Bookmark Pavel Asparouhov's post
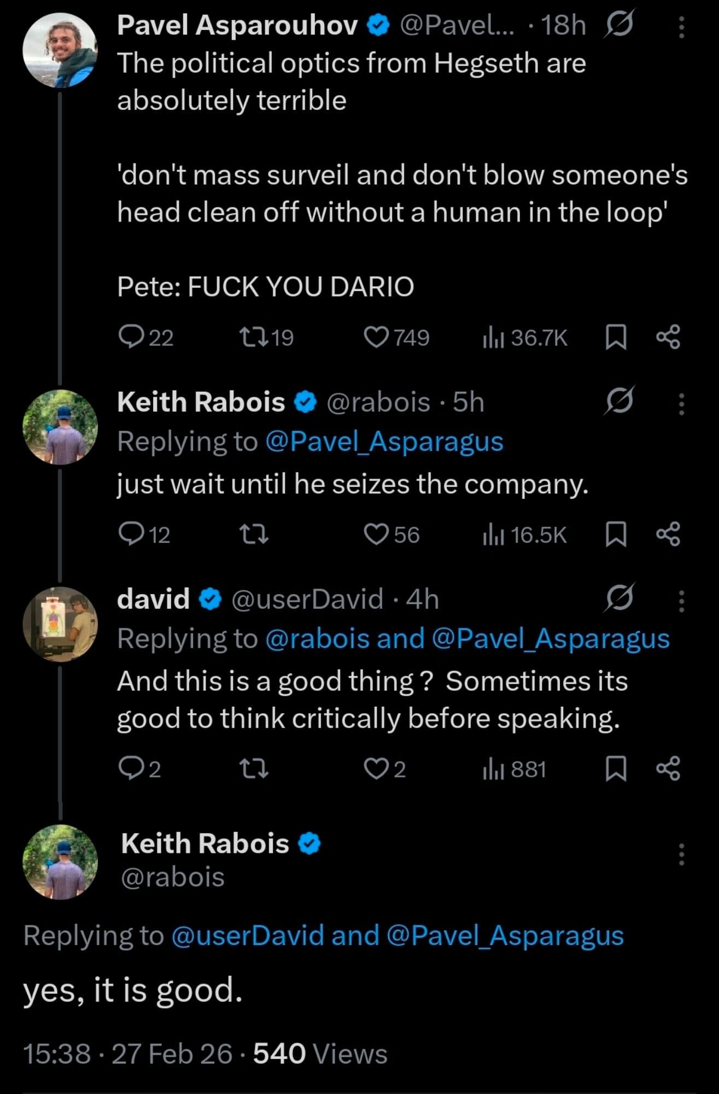Image resolution: width=719 pixels, height=1094 pixels. pos(616,337)
